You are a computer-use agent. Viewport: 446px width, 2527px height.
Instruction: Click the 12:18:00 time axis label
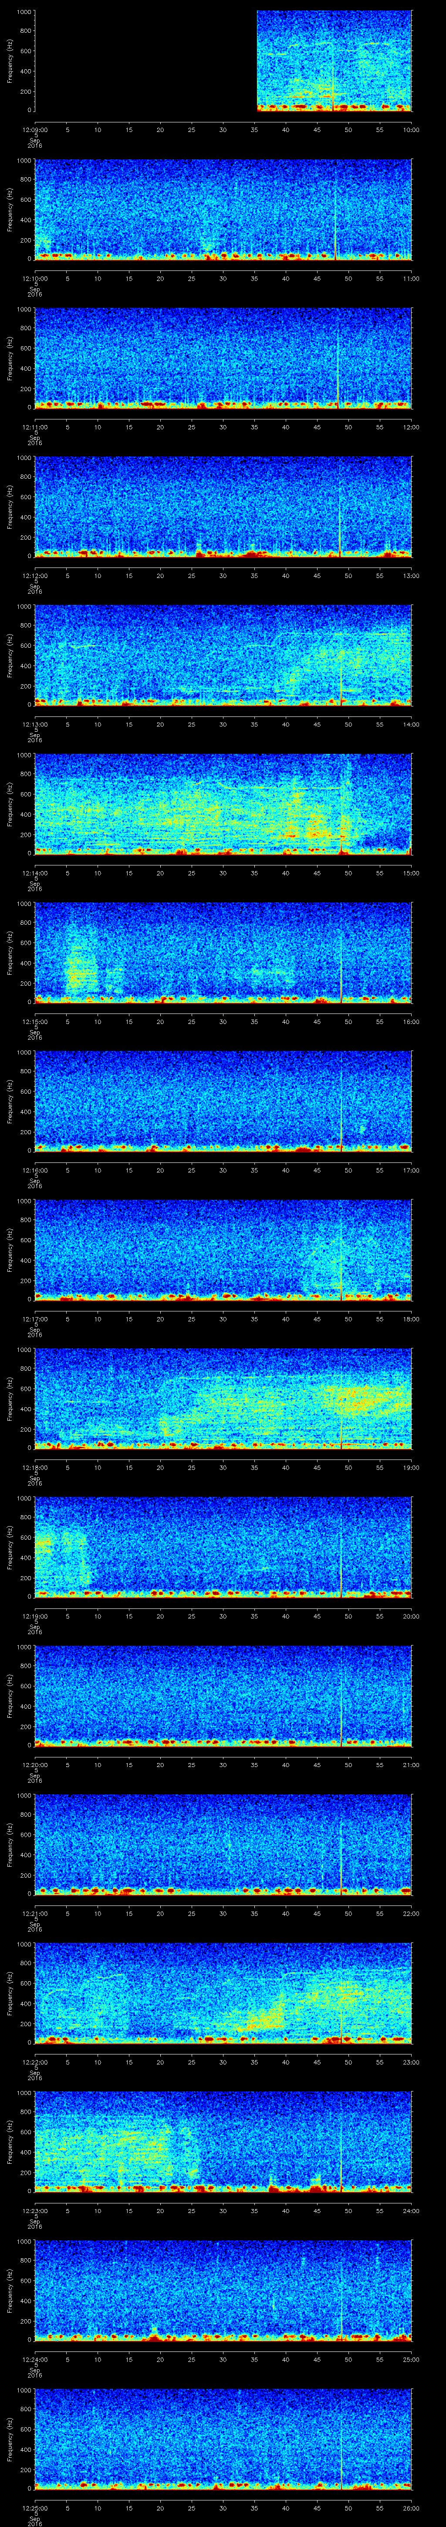click(x=35, y=1466)
